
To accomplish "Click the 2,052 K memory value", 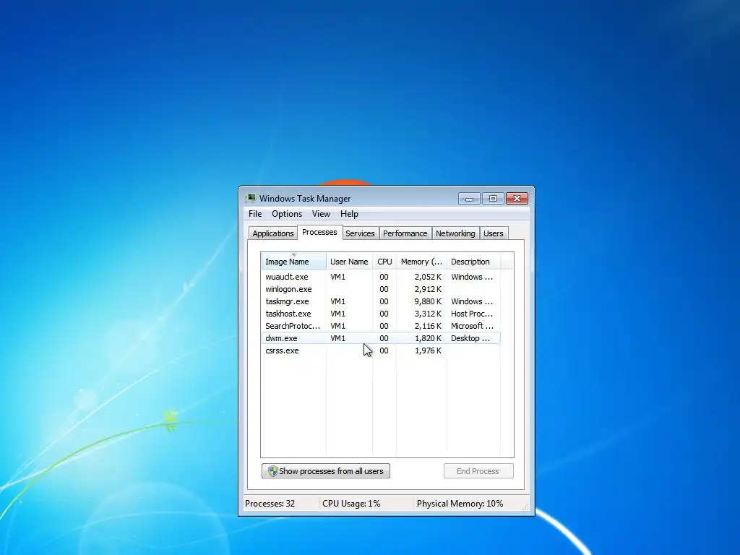I will pyautogui.click(x=428, y=277).
